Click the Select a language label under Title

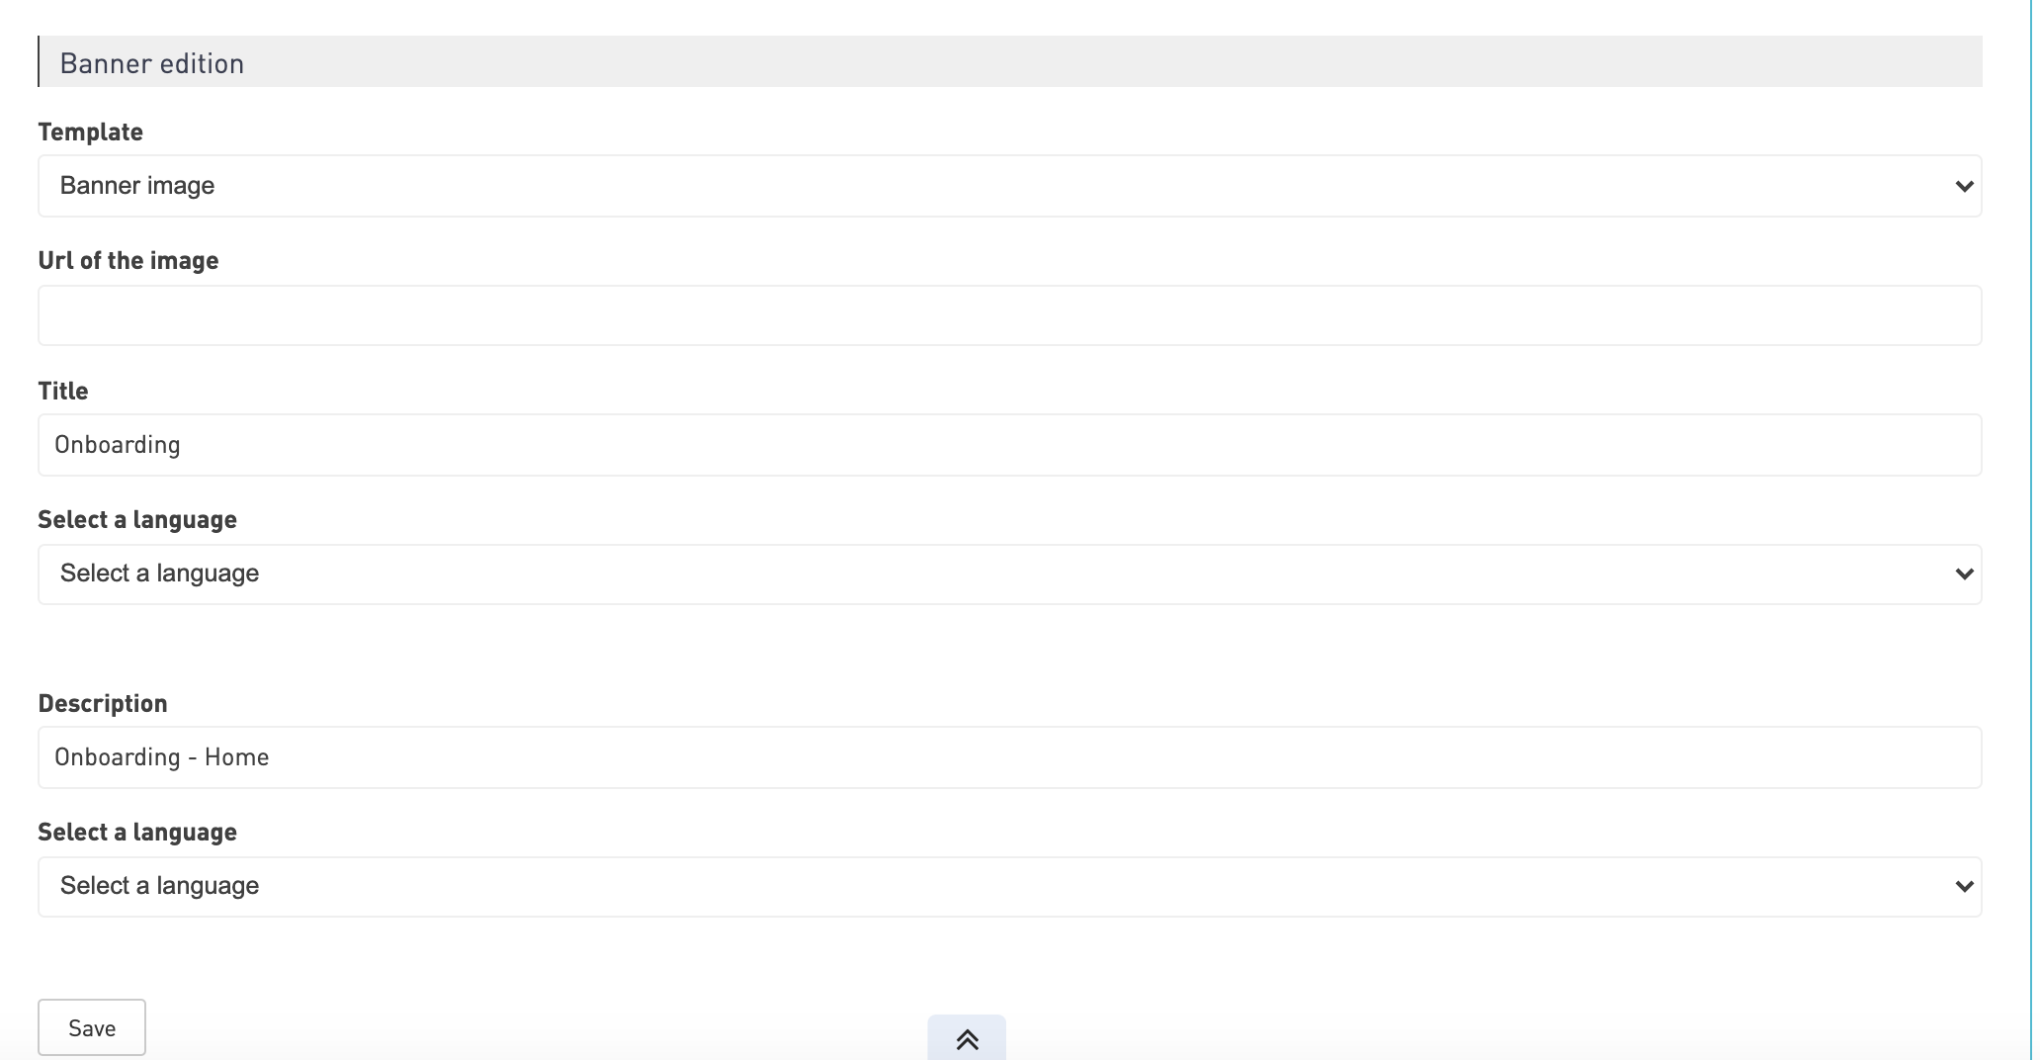pyautogui.click(x=137, y=520)
